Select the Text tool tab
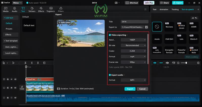 click(x=23, y=10)
